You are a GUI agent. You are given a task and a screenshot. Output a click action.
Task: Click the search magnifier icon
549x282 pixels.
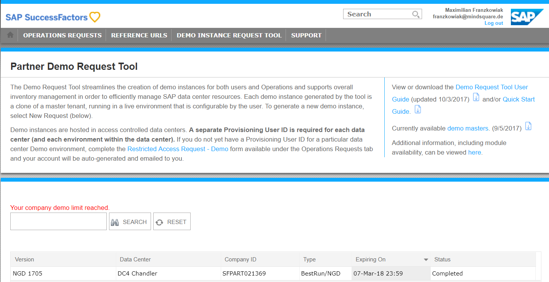tap(416, 15)
